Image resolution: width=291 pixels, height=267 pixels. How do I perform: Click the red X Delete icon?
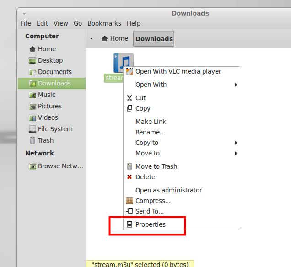(129, 177)
